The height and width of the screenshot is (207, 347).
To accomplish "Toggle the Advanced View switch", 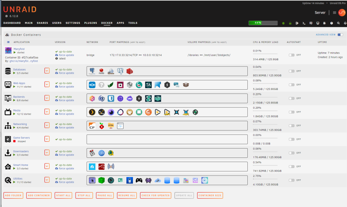I will (340, 35).
